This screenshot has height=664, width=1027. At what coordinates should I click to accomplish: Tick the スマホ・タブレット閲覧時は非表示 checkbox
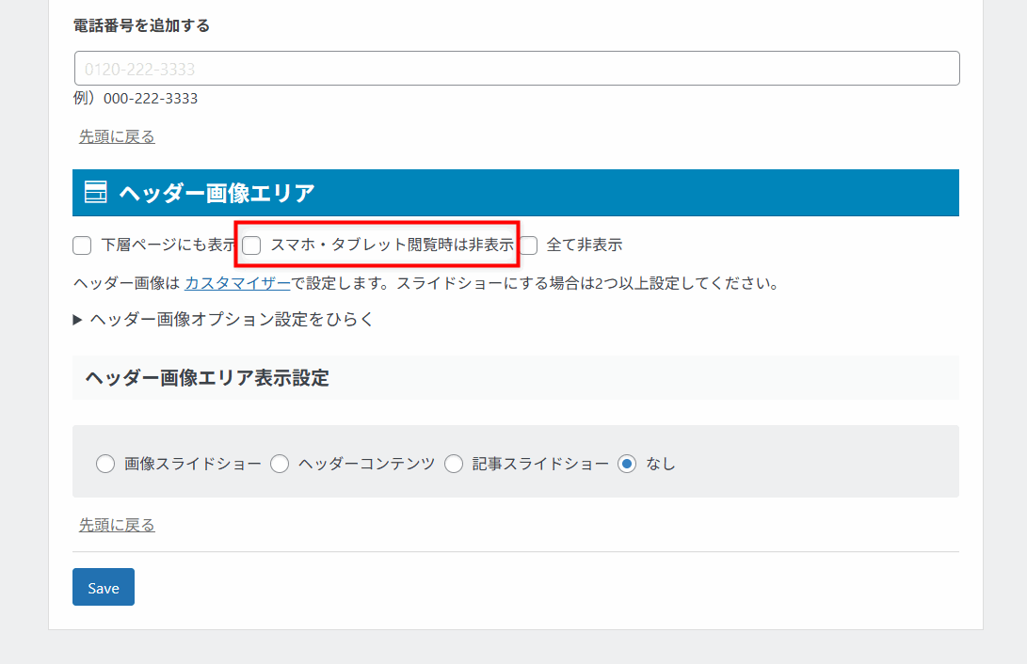coord(252,245)
